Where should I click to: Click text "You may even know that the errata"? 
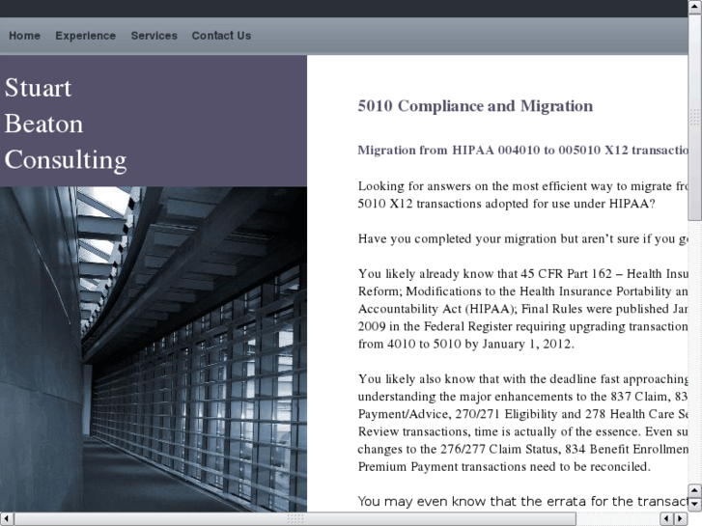pos(472,501)
